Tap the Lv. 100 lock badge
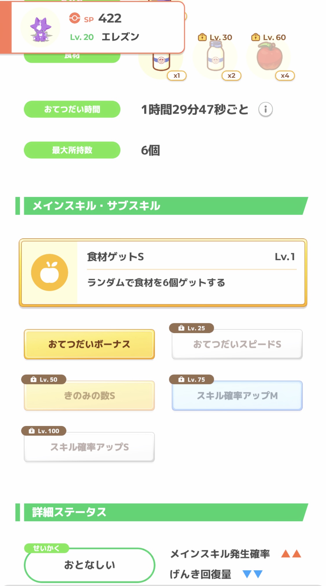Image resolution: width=326 pixels, height=586 pixels. pyautogui.click(x=44, y=431)
